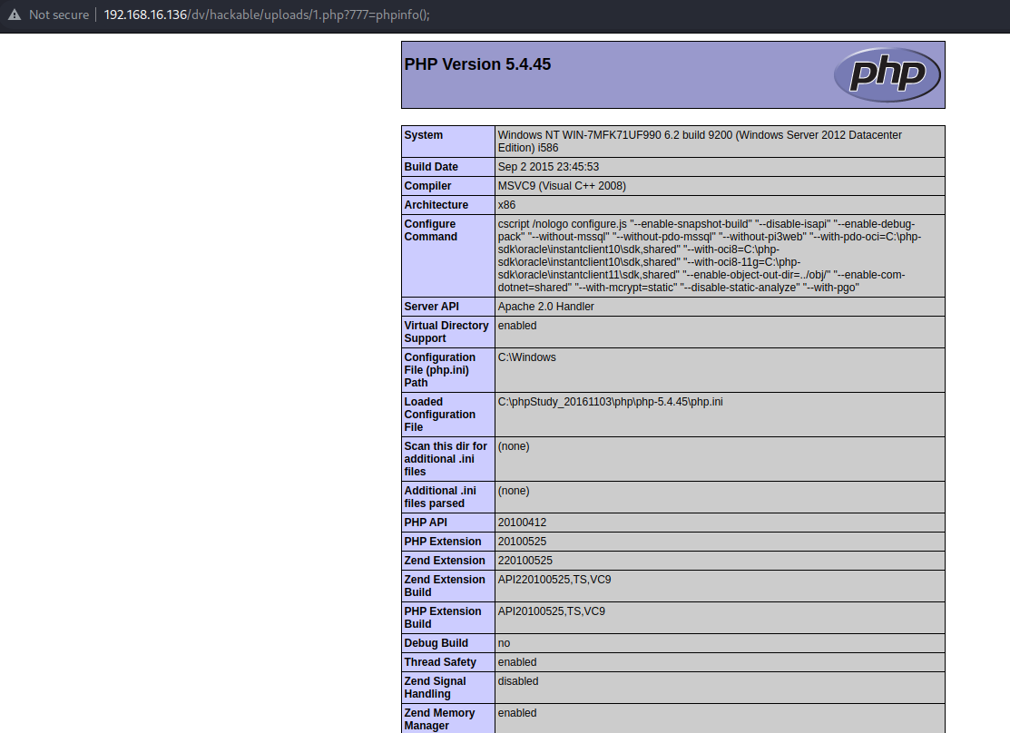Click the phpStudy php.ini path value
The width and height of the screenshot is (1010, 733).
pos(610,402)
